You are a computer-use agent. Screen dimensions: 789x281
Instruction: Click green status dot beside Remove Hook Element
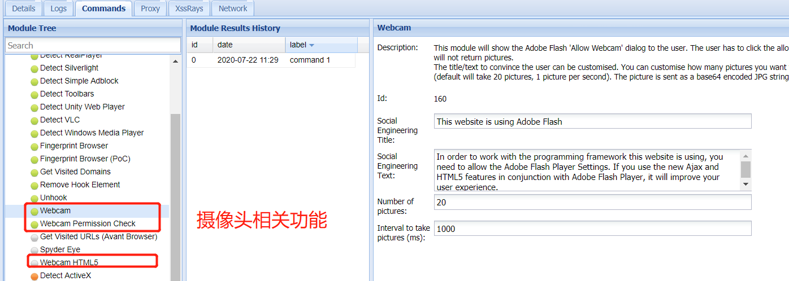point(34,185)
